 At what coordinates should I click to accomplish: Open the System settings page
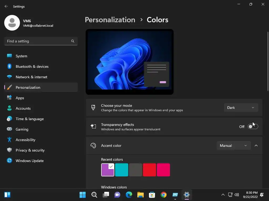point(41,56)
